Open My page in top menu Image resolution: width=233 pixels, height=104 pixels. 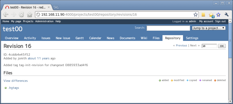(x=16, y=21)
